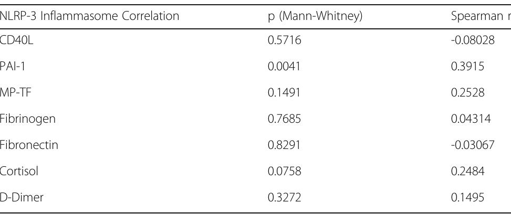Click the Cortisol row label
511x214 pixels.
[x=19, y=171]
